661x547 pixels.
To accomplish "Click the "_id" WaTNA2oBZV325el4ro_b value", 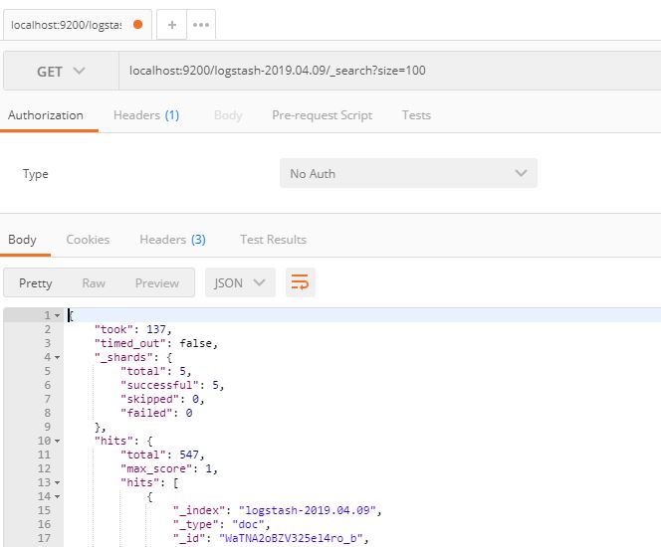I will pyautogui.click(x=291, y=538).
